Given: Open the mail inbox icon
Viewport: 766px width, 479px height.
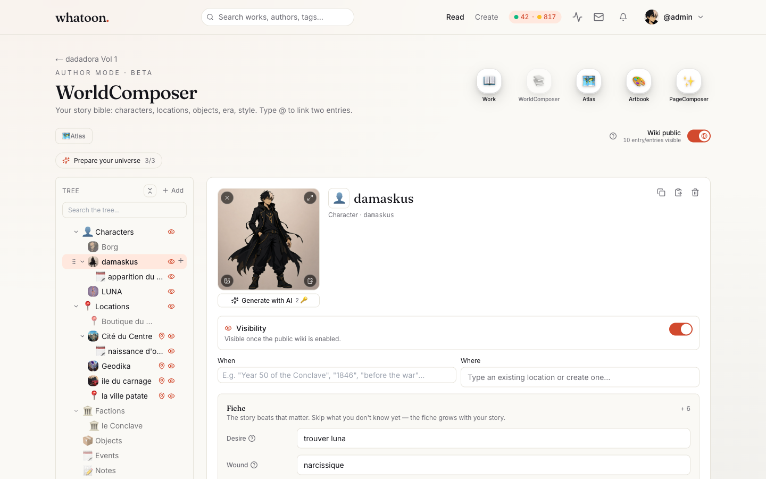Looking at the screenshot, I should [599, 17].
